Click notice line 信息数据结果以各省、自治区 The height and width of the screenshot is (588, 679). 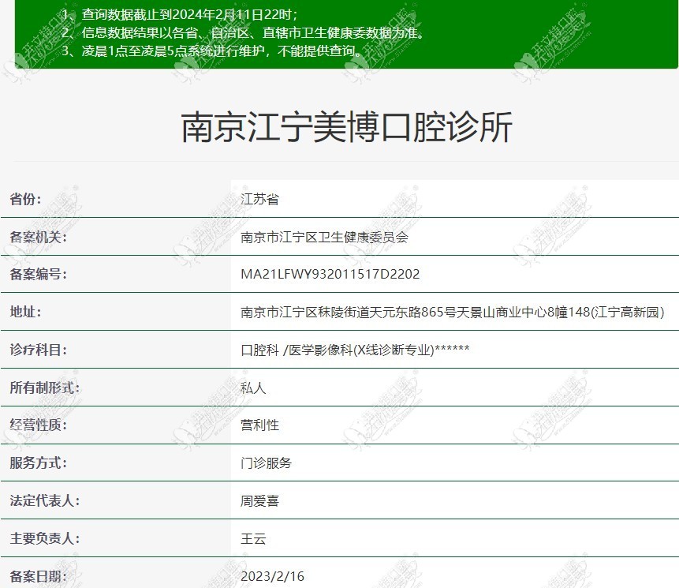click(166, 33)
